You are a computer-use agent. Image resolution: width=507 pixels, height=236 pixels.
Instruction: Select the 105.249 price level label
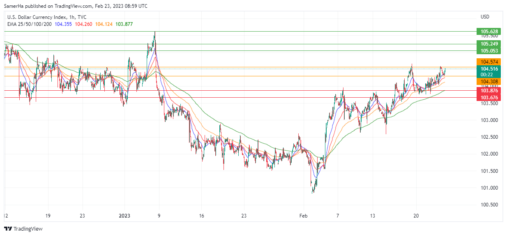[x=489, y=44]
